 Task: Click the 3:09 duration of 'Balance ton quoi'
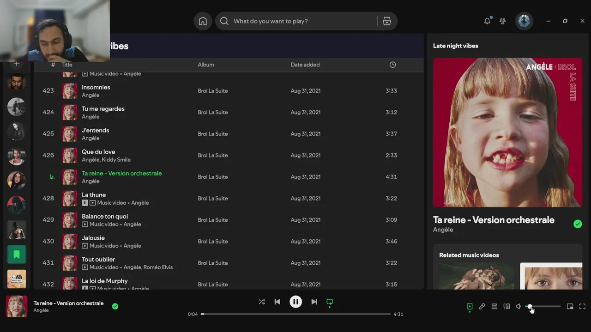tap(391, 220)
